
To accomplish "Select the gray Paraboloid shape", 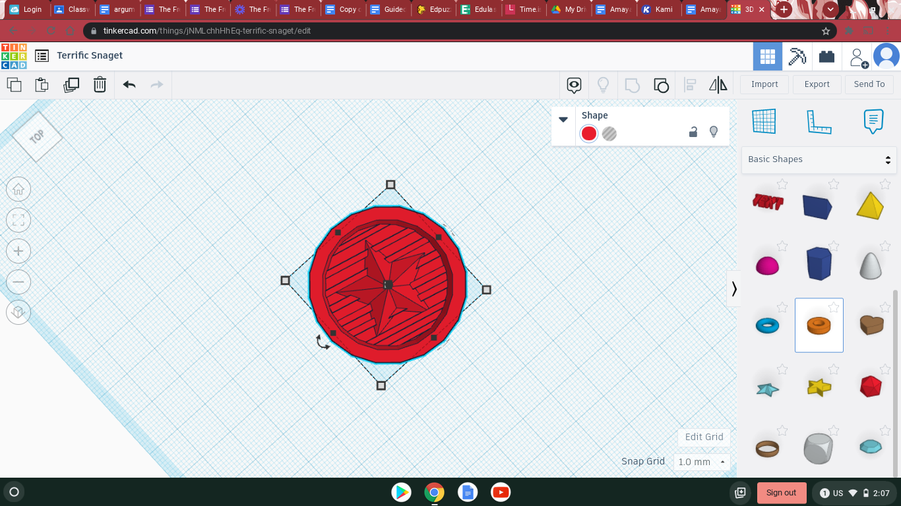I will point(871,265).
